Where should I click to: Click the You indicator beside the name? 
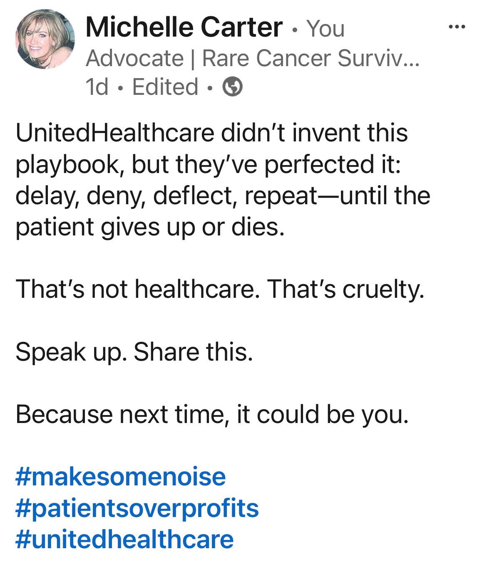click(325, 29)
